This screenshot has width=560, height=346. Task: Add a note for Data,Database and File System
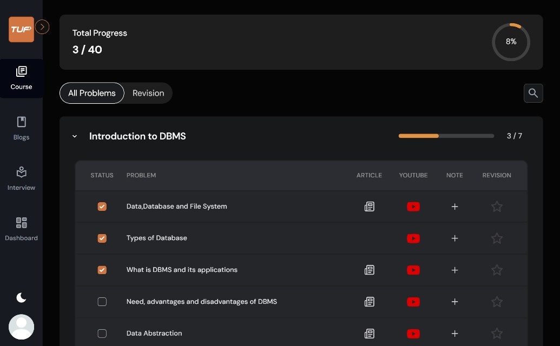[454, 207]
